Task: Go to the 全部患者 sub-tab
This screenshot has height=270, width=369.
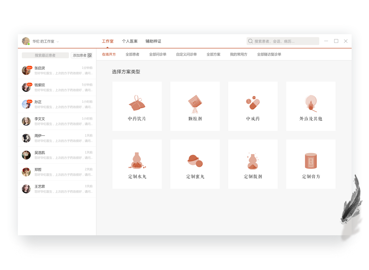Action: (132, 54)
